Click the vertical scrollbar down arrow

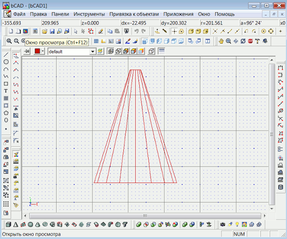tap(272, 209)
